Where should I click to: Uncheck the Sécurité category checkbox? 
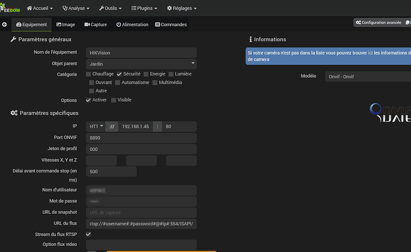119,74
